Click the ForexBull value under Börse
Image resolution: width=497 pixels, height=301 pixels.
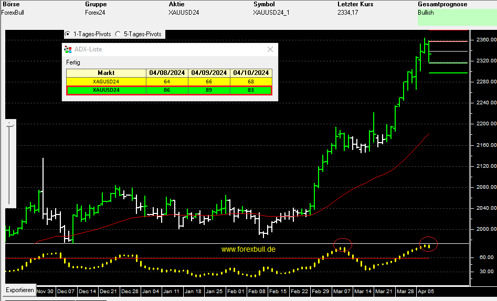pyautogui.click(x=13, y=13)
